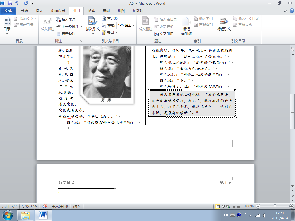Switch to full screen reading view icon
The width and height of the screenshot is (295, 221).
point(223,206)
